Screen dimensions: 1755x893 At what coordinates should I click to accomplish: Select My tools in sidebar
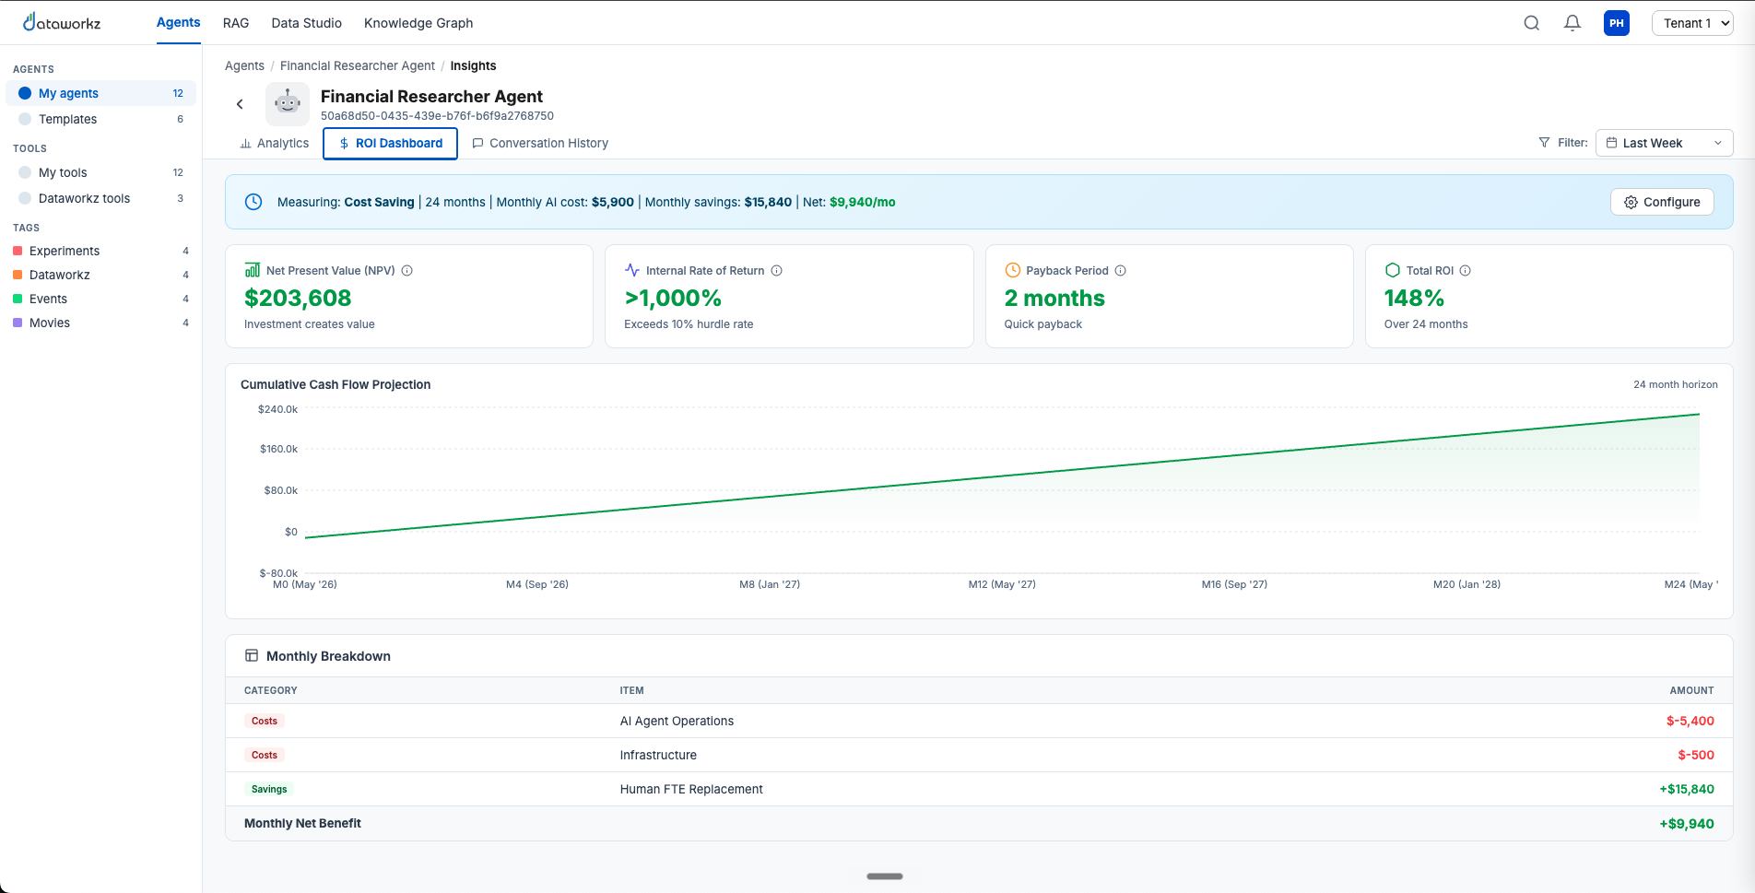(100, 172)
